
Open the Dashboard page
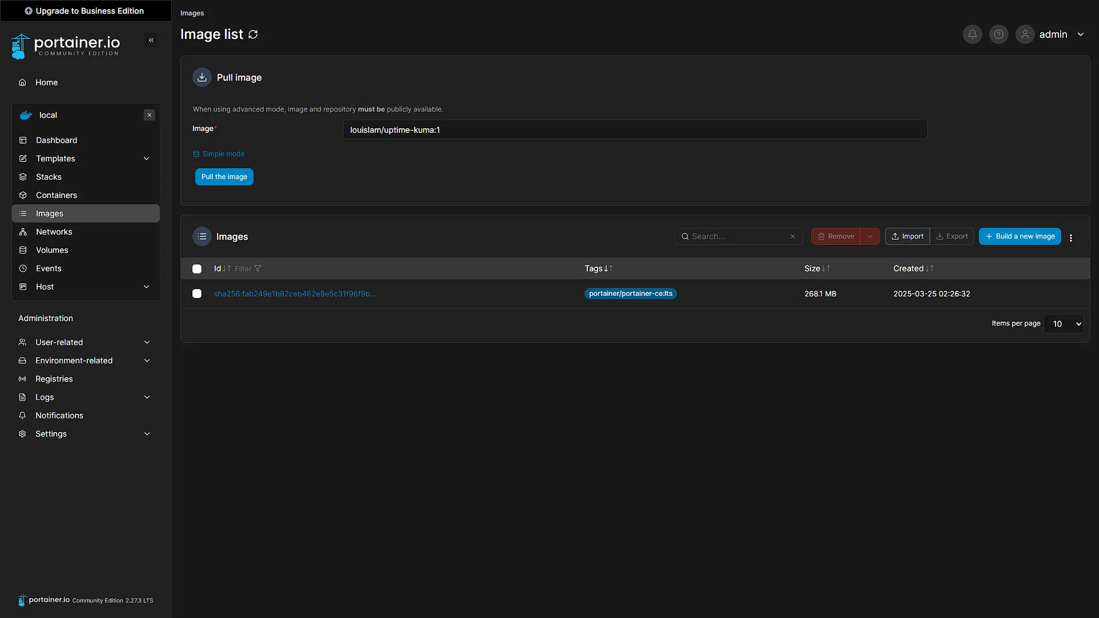click(x=86, y=140)
